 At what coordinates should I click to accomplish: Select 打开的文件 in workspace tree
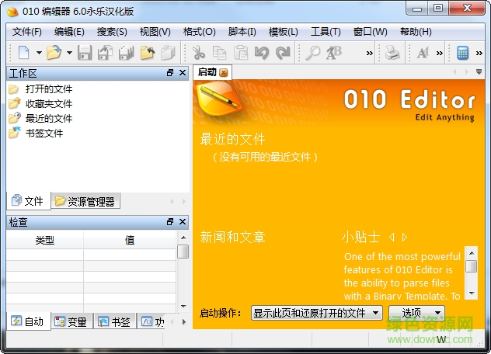(x=48, y=89)
